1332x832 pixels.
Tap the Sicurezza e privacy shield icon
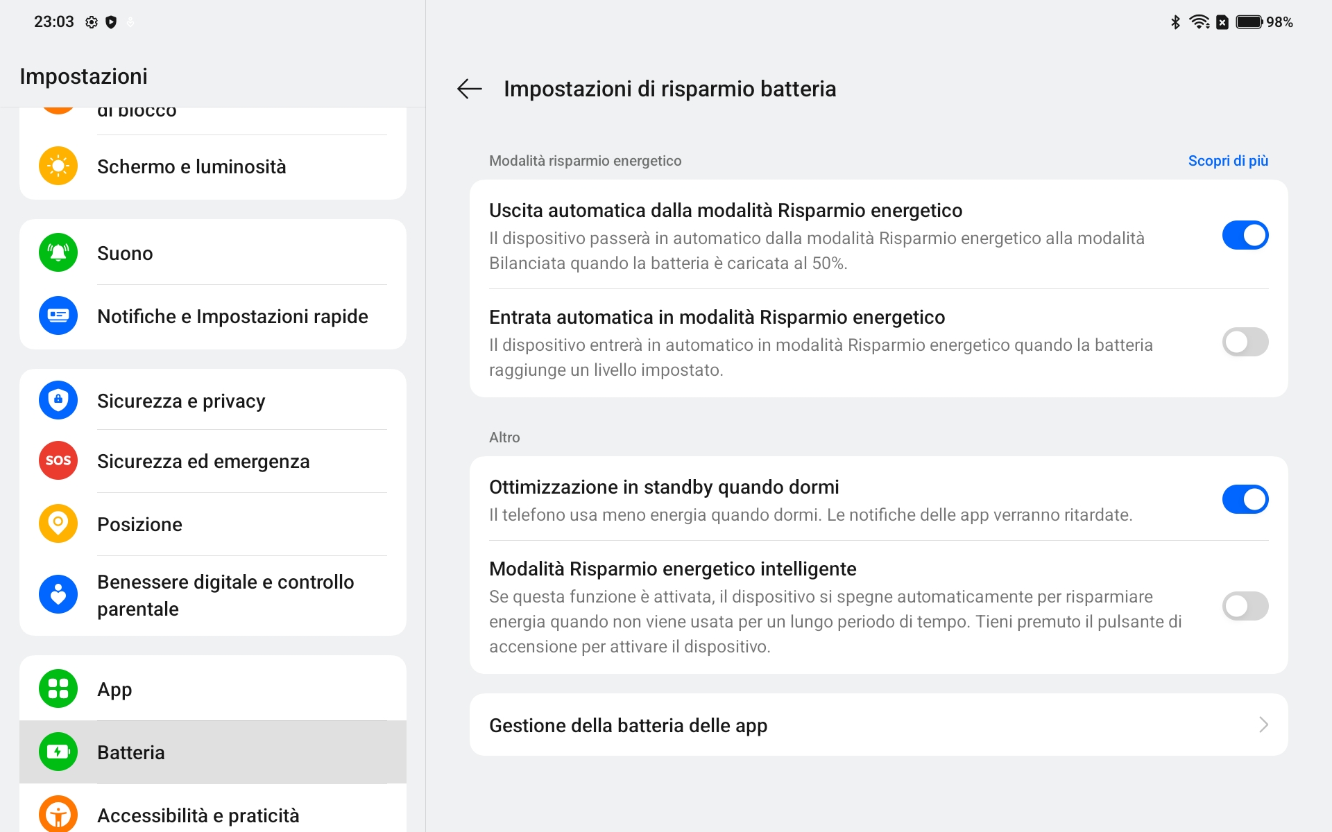[58, 401]
